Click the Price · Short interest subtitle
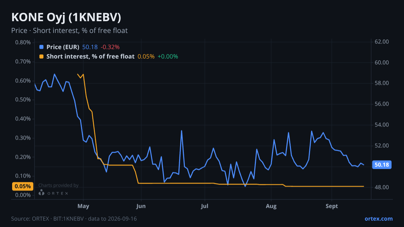Screen dimensions: 404x227 (69, 31)
